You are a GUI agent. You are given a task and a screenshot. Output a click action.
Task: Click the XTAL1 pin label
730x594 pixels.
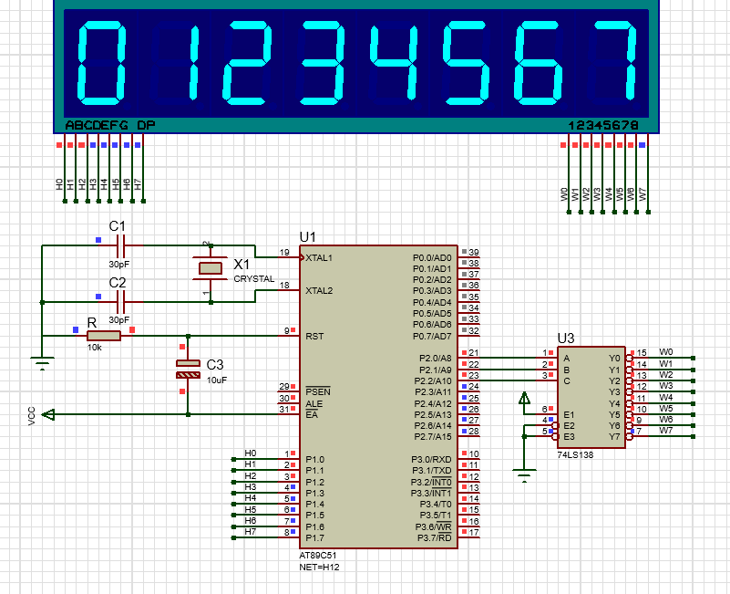click(319, 258)
